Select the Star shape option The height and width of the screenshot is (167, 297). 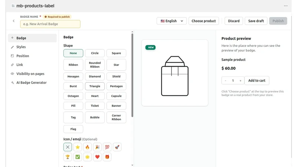point(116,65)
